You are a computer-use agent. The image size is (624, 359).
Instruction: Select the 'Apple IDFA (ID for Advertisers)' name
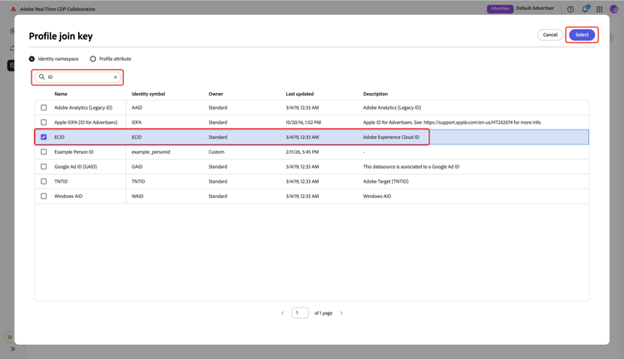tap(86, 122)
